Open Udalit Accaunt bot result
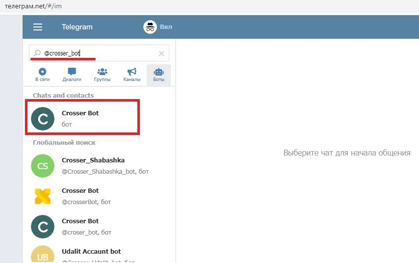The image size is (419, 263). coord(99,253)
